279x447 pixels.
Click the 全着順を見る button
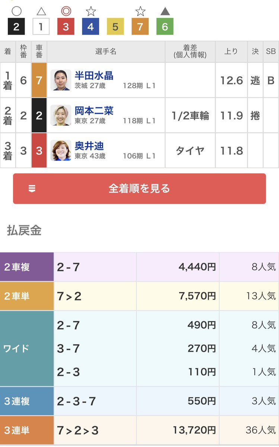139,188
